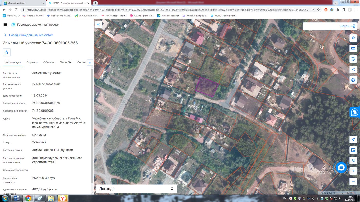Select the Земли населенных пунктов category text

pyautogui.click(x=52, y=150)
